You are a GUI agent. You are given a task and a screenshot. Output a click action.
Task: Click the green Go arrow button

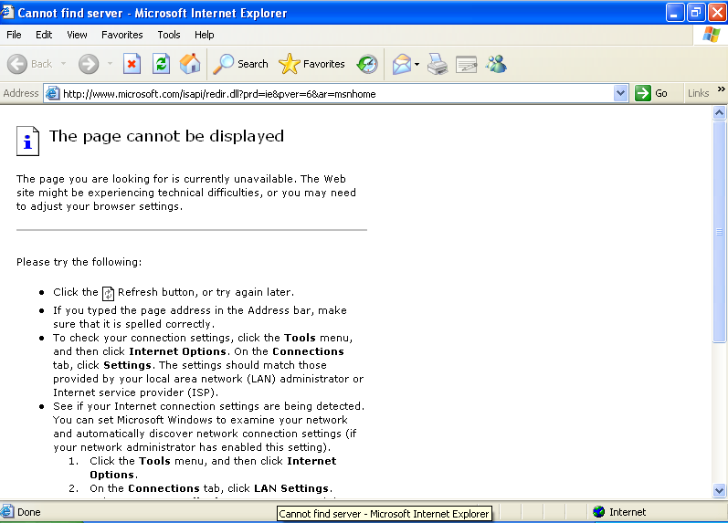click(643, 93)
